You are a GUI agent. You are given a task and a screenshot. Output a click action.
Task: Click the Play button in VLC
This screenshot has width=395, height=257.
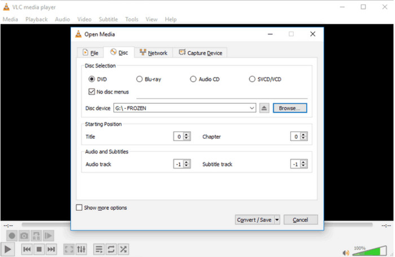(7, 249)
